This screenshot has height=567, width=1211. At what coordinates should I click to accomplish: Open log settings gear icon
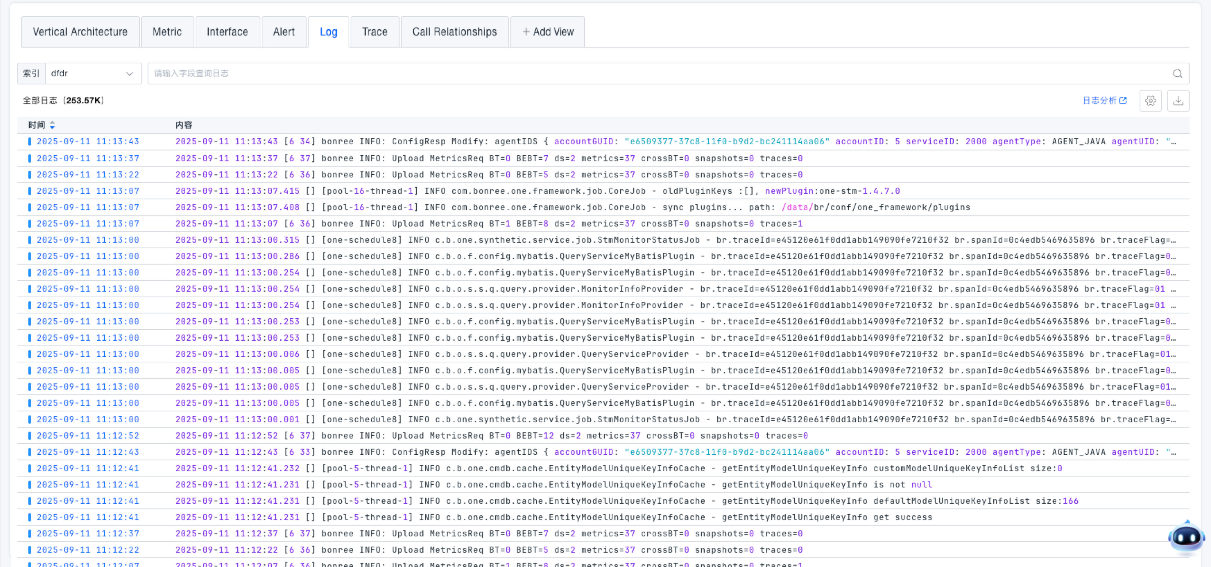click(x=1150, y=101)
